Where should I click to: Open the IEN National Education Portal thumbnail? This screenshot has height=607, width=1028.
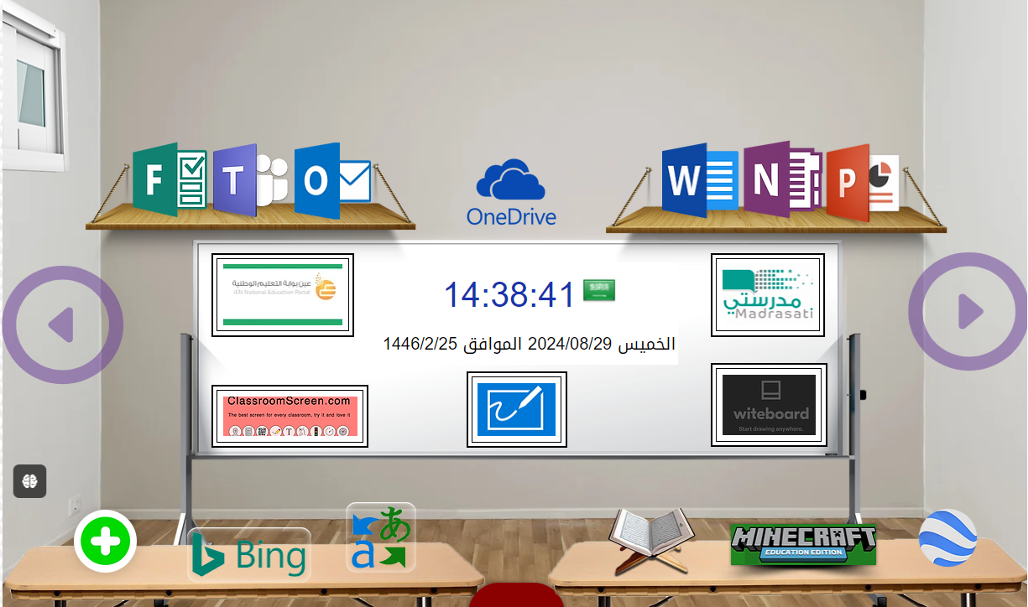pos(282,295)
